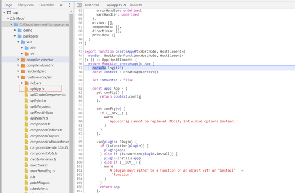Click the demo folder icon
This screenshot has height=193, width=295.
[20, 30]
